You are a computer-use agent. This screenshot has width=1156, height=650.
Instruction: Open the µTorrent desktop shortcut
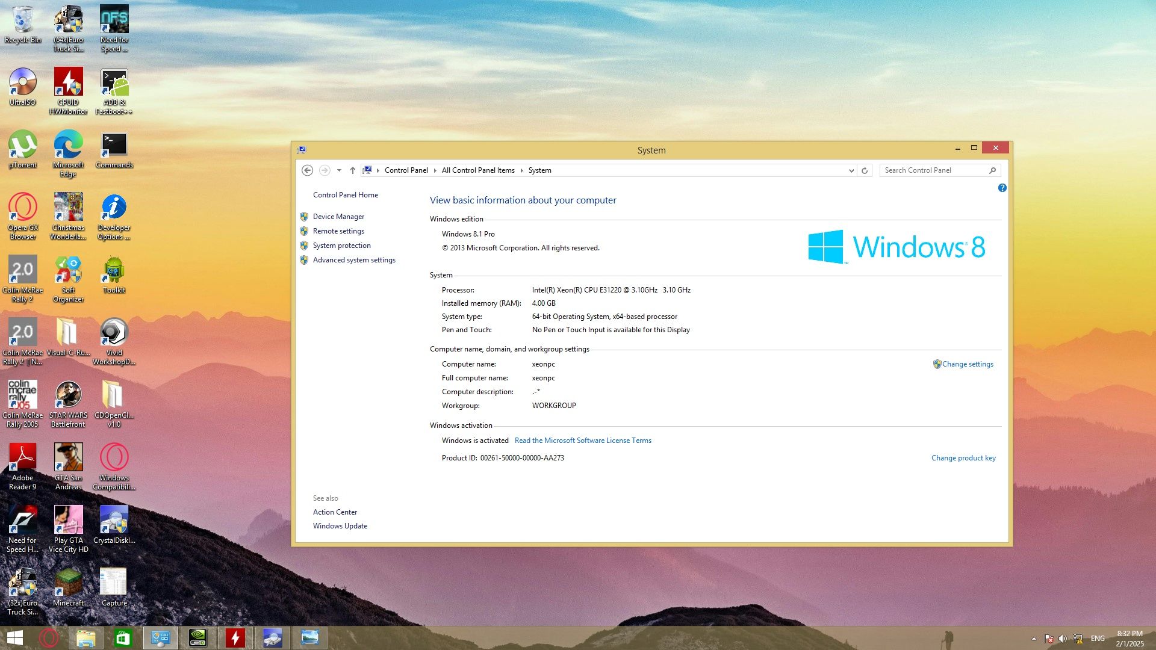(23, 149)
